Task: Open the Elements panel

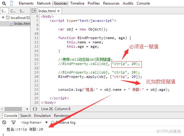Action: coord(26,3)
